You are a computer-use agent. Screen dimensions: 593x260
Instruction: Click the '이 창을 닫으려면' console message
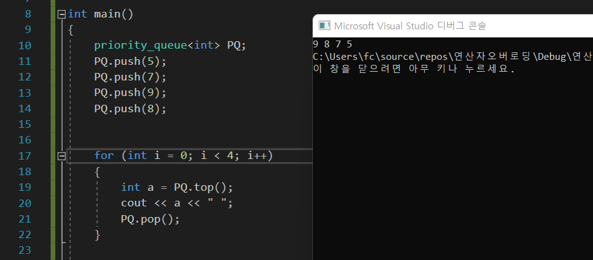tap(414, 69)
